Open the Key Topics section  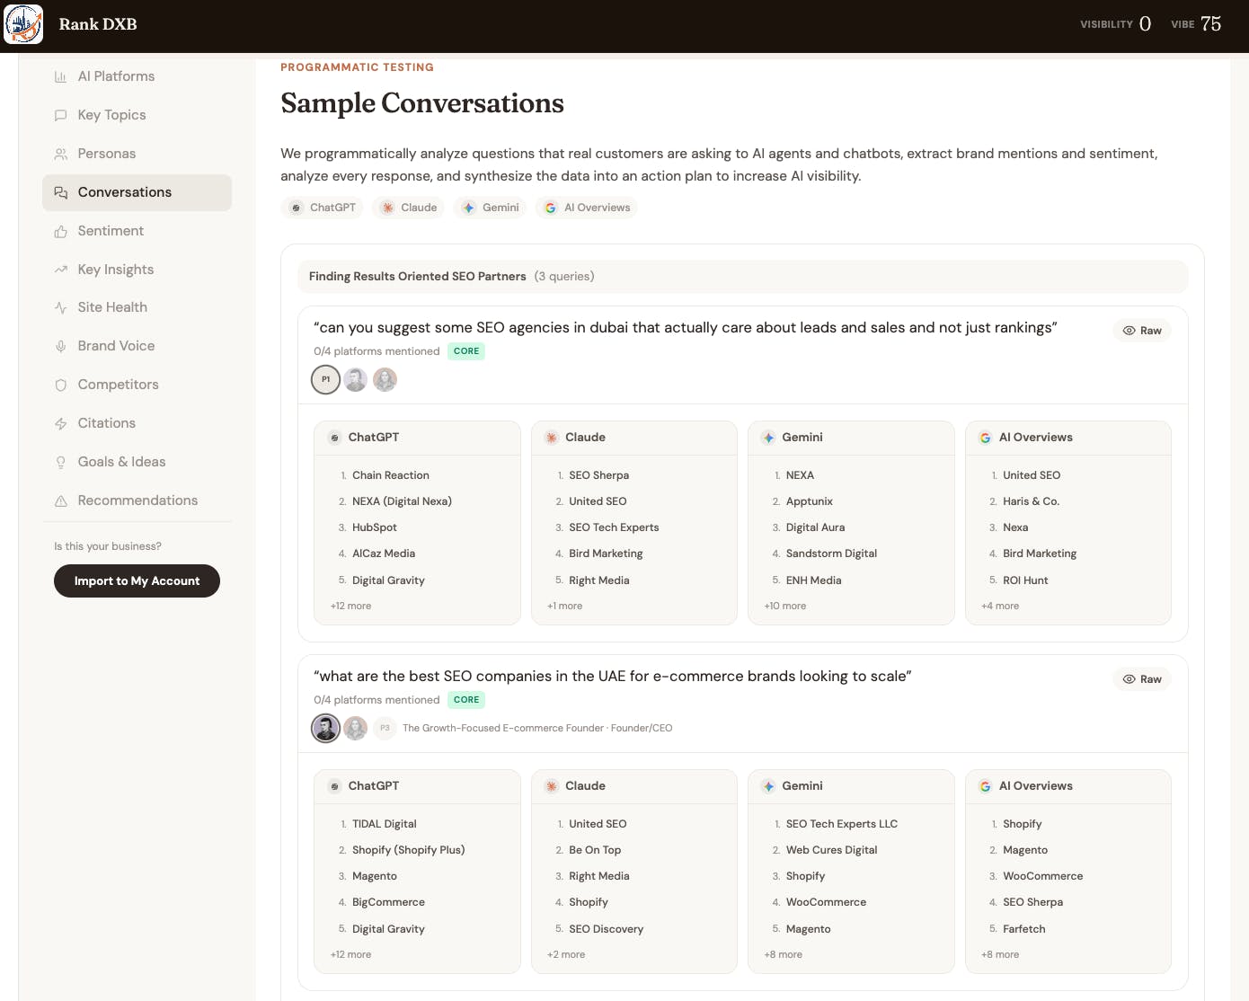coord(137,115)
